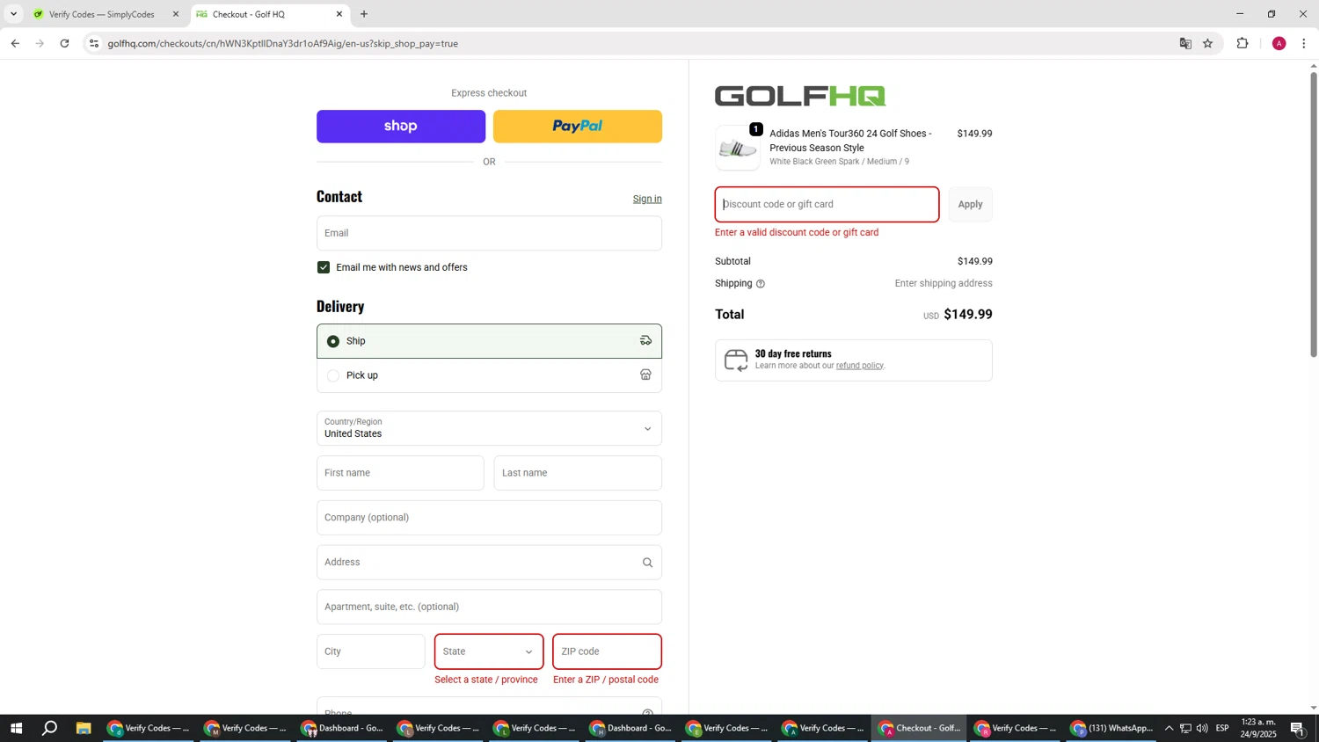The image size is (1319, 742).
Task: Click the shipping info help icon
Action: (761, 284)
